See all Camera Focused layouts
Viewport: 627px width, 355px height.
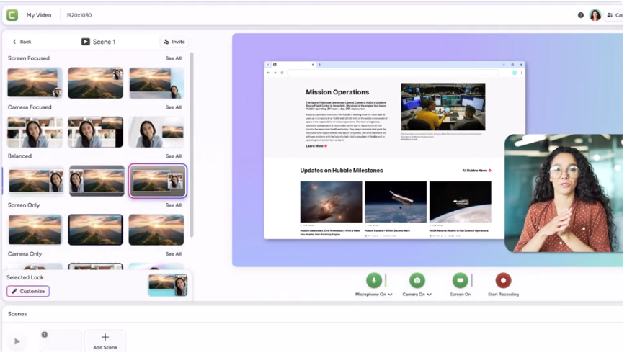point(174,107)
